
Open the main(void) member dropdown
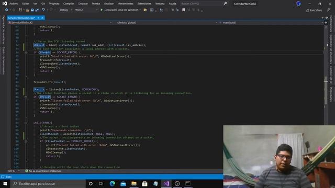tap(271, 22)
